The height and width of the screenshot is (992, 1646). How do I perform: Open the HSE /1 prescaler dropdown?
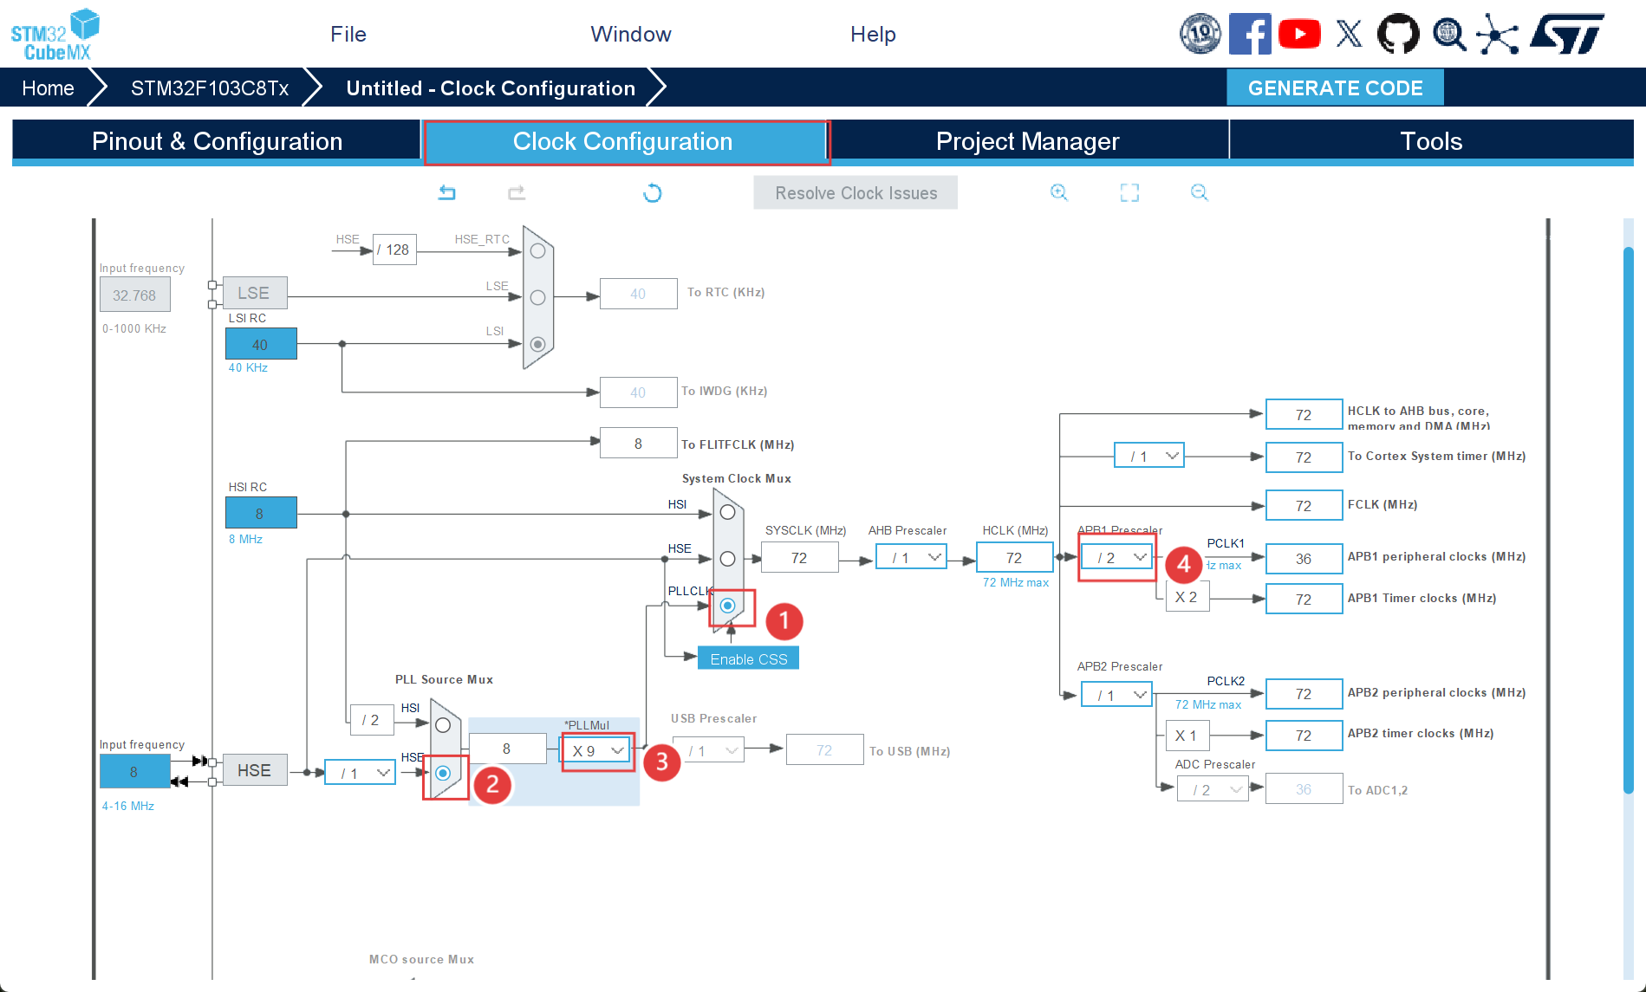click(360, 772)
